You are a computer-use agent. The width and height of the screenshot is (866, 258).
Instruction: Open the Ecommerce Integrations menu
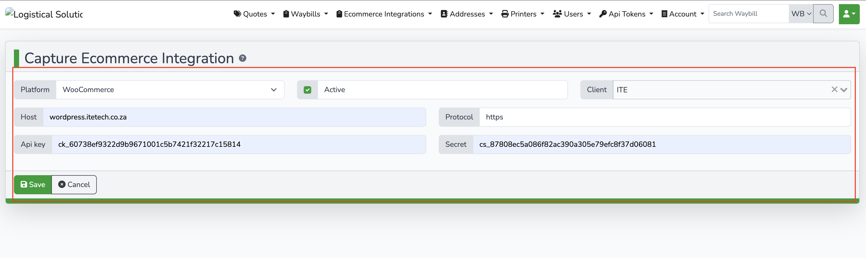point(383,14)
